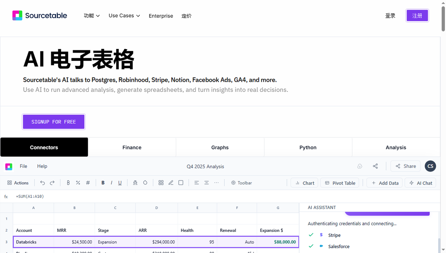
Task: Switch to the Graphs tab
Action: [220, 147]
